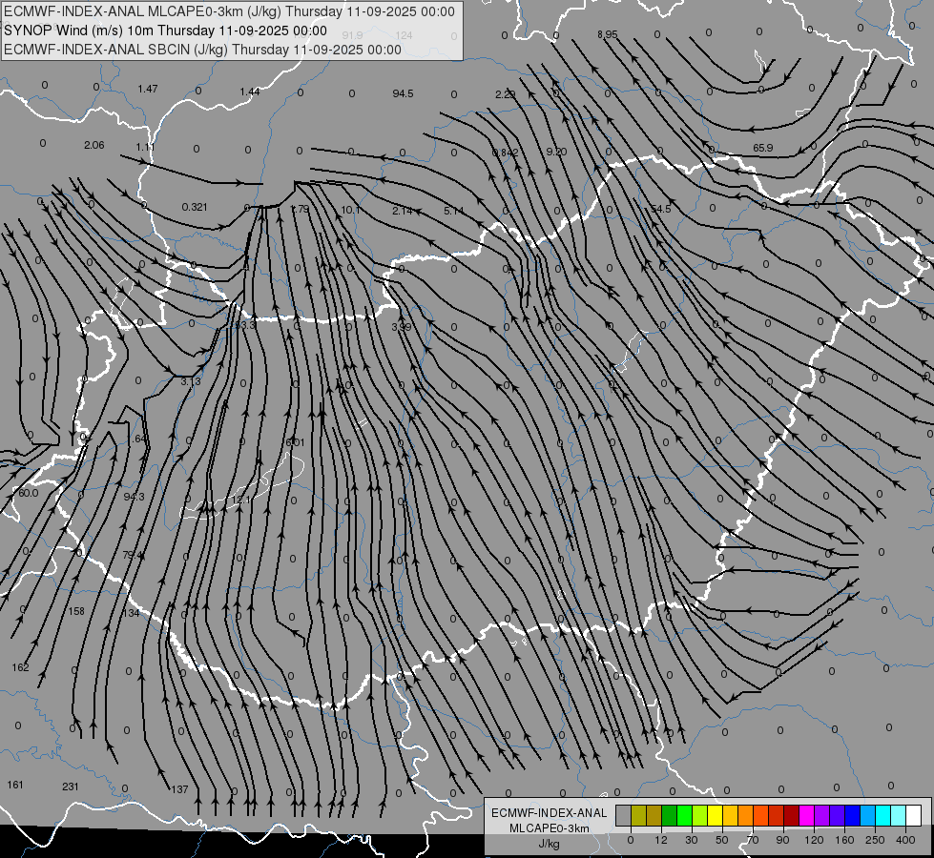The height and width of the screenshot is (858, 934).
Task: Select the legend label MLCAPE0-3km
Action: [x=550, y=828]
